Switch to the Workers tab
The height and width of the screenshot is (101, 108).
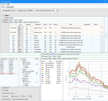[x=3, y=7]
